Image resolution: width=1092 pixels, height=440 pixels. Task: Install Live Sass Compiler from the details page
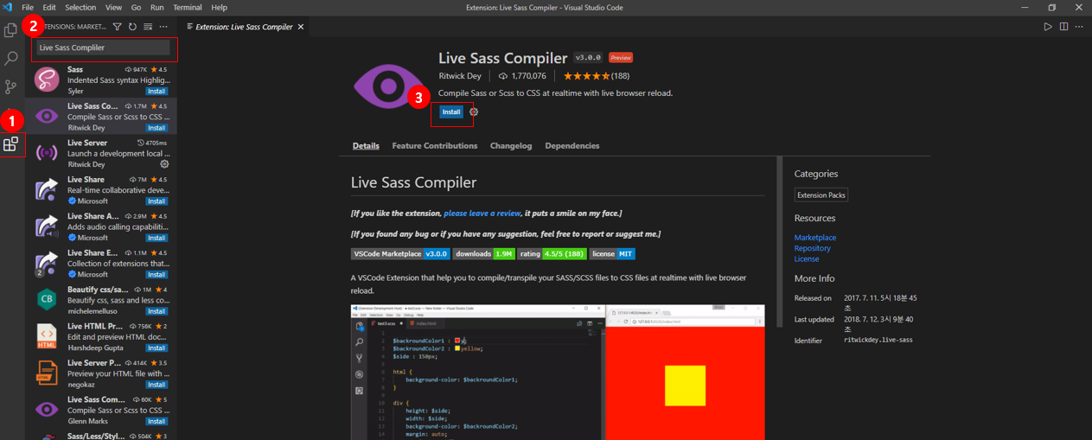(x=451, y=112)
